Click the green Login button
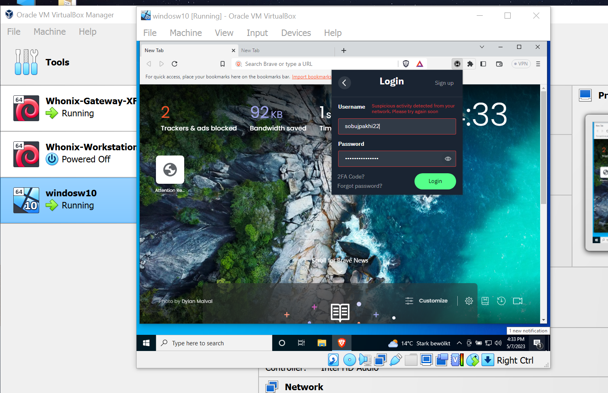Screen dimensions: 608x393 435,181
